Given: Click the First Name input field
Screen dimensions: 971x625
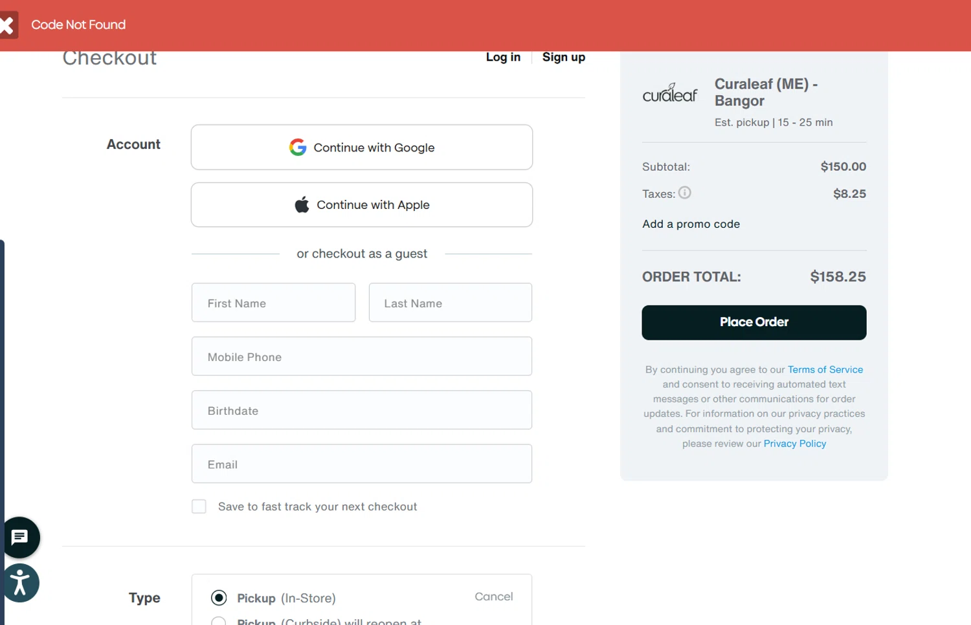Looking at the screenshot, I should click(273, 303).
